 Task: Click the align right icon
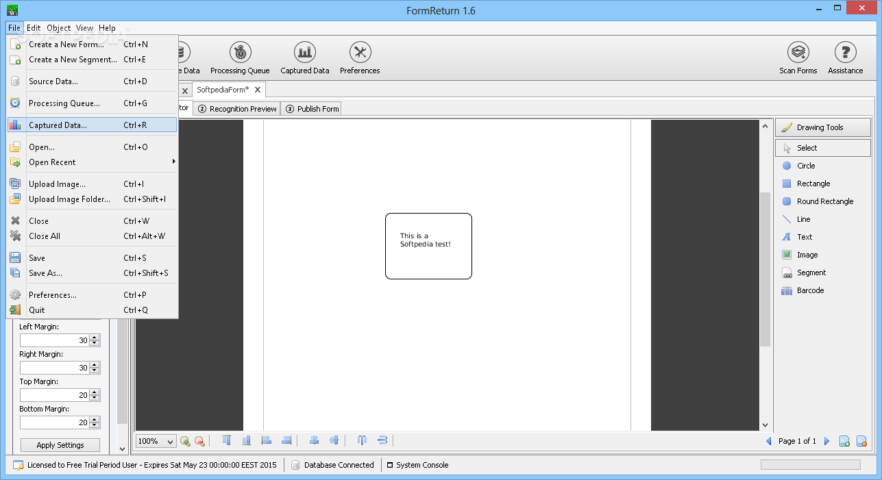pos(286,440)
